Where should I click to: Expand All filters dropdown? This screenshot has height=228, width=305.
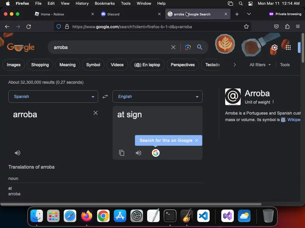point(260,65)
